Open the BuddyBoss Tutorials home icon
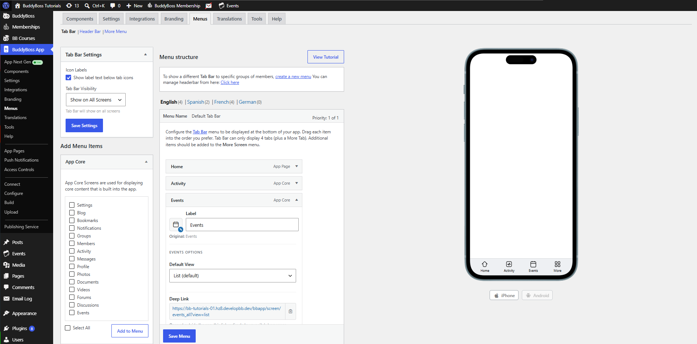 pyautogui.click(x=18, y=5)
